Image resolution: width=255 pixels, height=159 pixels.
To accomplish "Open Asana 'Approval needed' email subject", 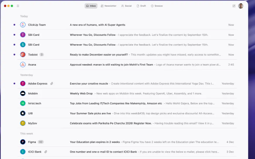I will point(111,65).
